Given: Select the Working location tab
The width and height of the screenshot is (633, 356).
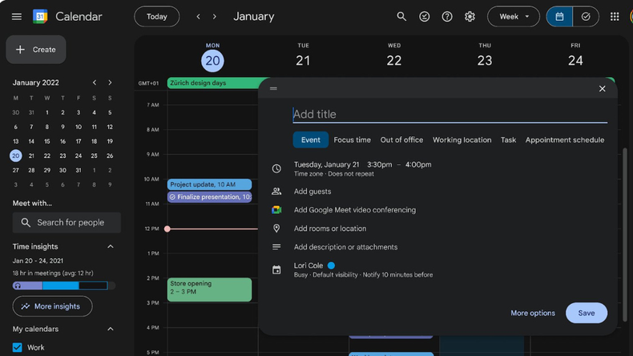Looking at the screenshot, I should coord(462,140).
